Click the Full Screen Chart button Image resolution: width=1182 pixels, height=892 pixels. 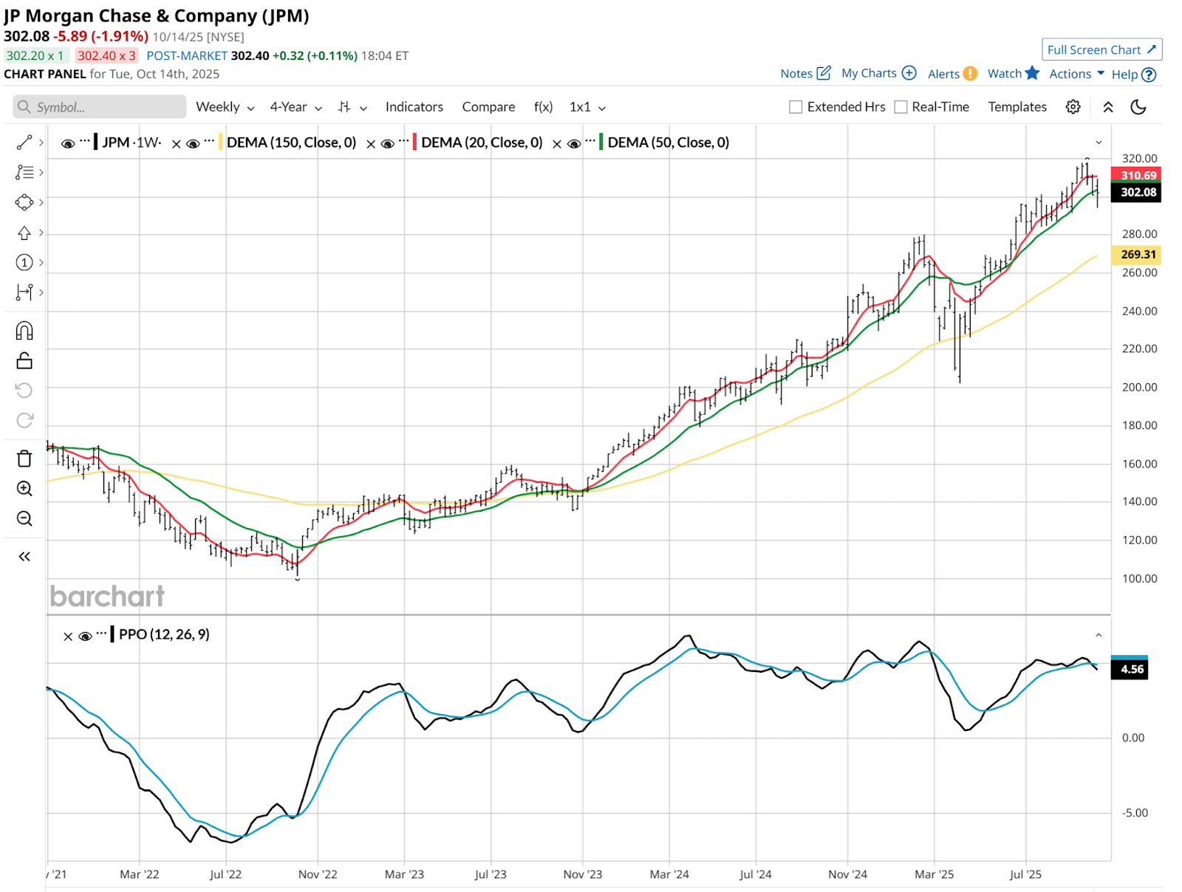coord(1101,49)
